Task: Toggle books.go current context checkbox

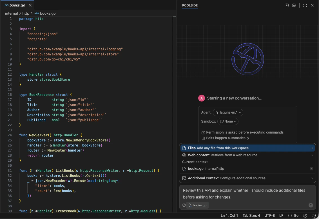Action: (311, 169)
